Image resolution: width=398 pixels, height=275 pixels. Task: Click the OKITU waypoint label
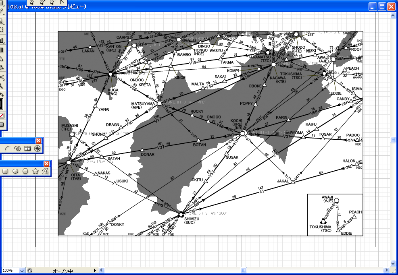click(x=197, y=180)
